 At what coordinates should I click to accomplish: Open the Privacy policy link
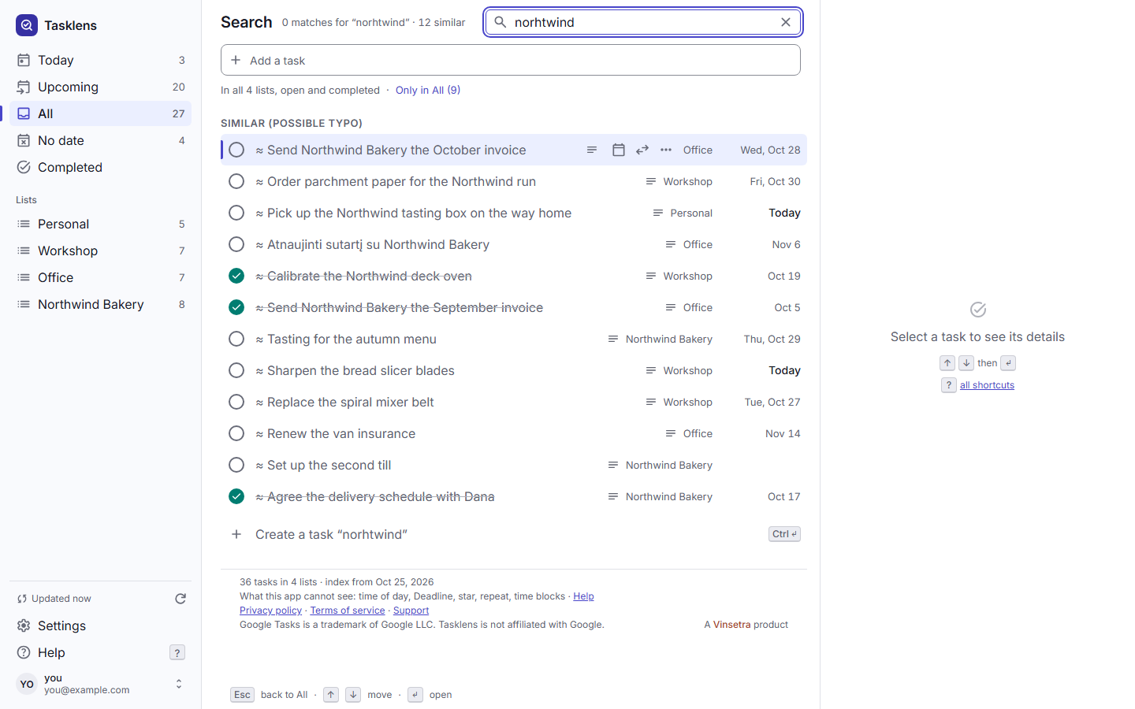[x=270, y=611]
